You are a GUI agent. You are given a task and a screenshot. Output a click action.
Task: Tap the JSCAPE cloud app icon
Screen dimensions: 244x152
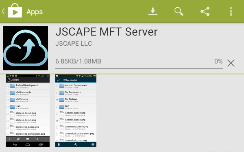click(x=26, y=48)
